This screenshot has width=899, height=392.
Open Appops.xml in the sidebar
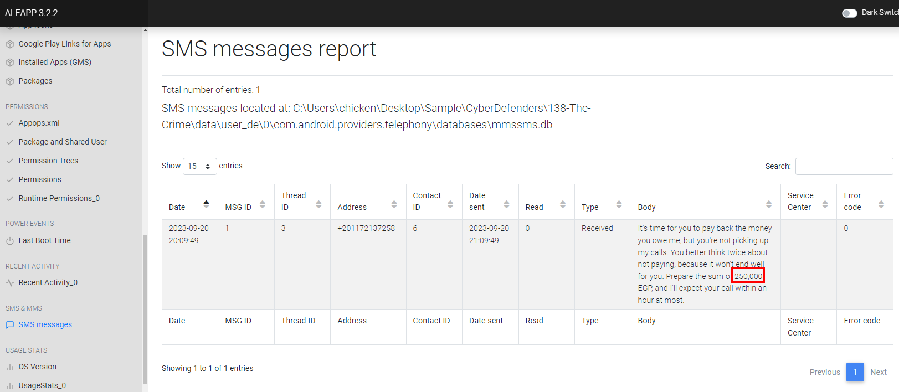point(39,123)
